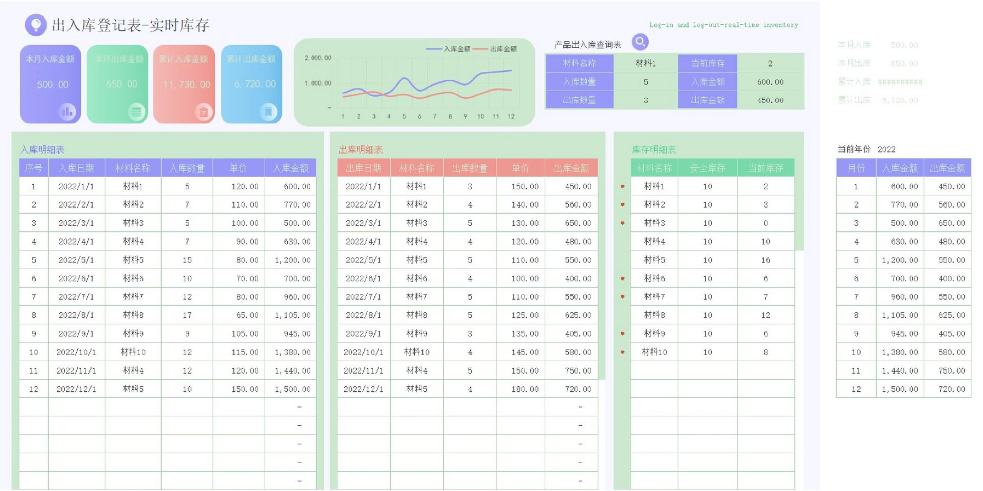
Task: Click the 入库数量 column header
Action: click(x=187, y=168)
